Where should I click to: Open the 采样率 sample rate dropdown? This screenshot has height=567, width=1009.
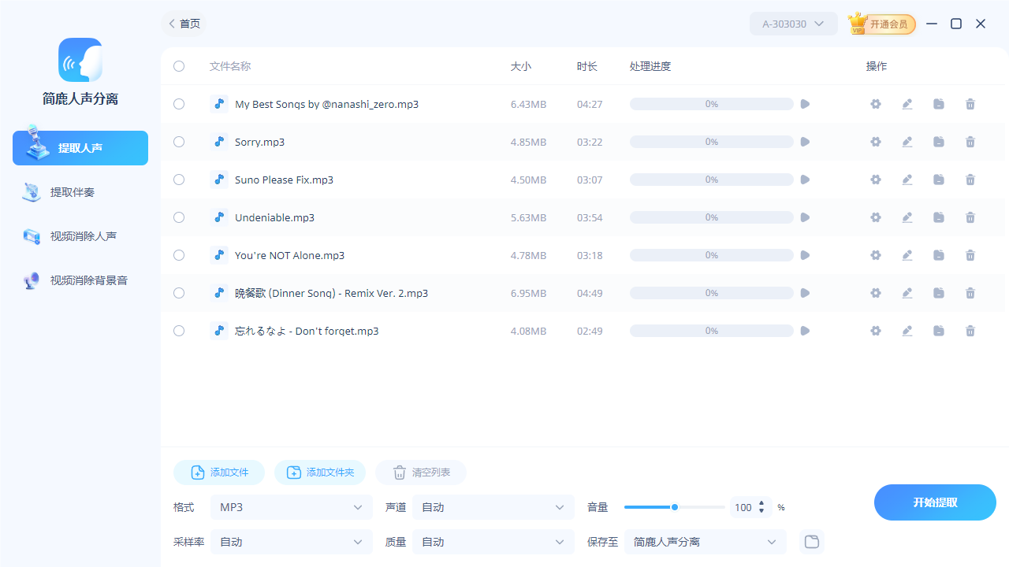point(292,542)
